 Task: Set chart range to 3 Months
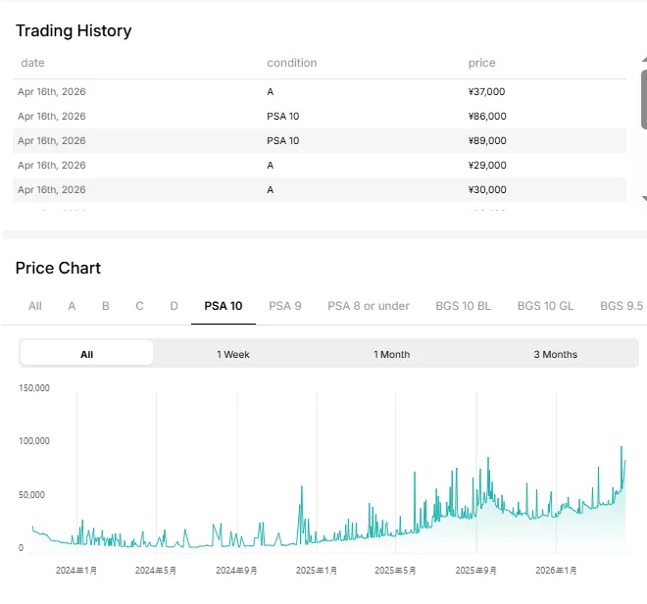pos(555,354)
